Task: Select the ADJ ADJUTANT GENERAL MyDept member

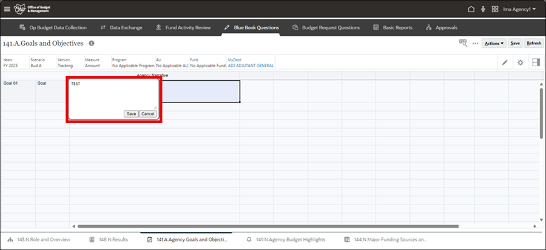Action: [251, 66]
